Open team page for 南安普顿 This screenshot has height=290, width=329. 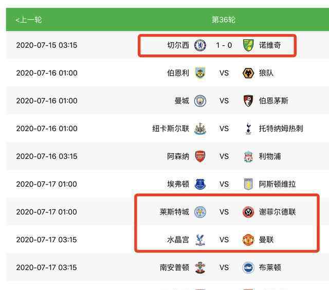[174, 267]
